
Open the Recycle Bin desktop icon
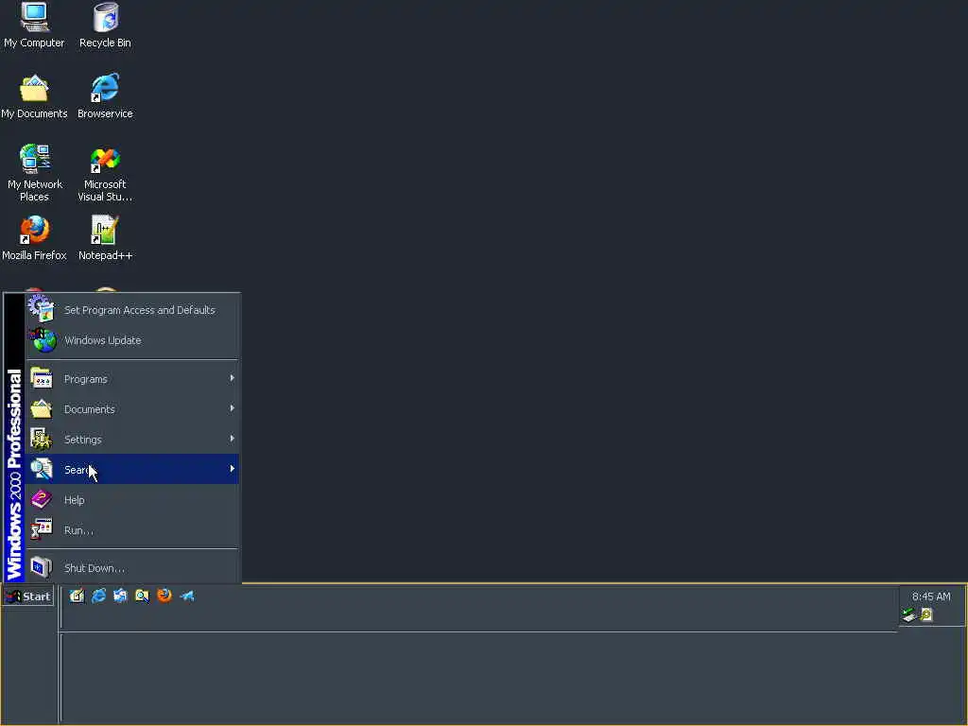(x=105, y=25)
